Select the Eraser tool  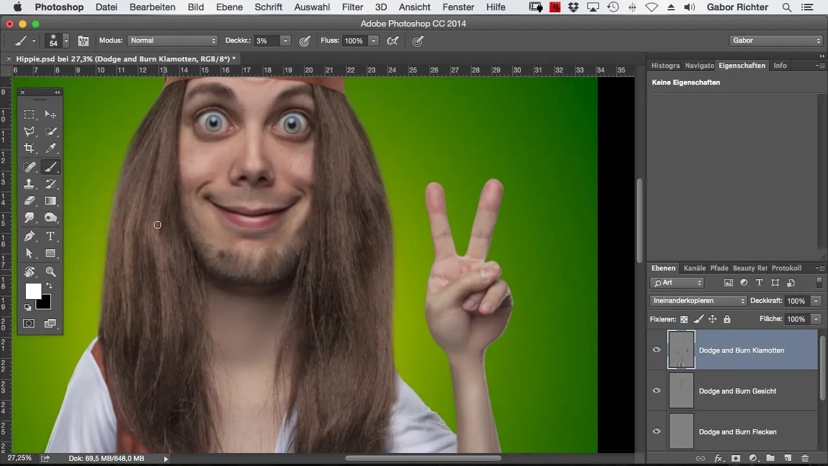(x=30, y=201)
